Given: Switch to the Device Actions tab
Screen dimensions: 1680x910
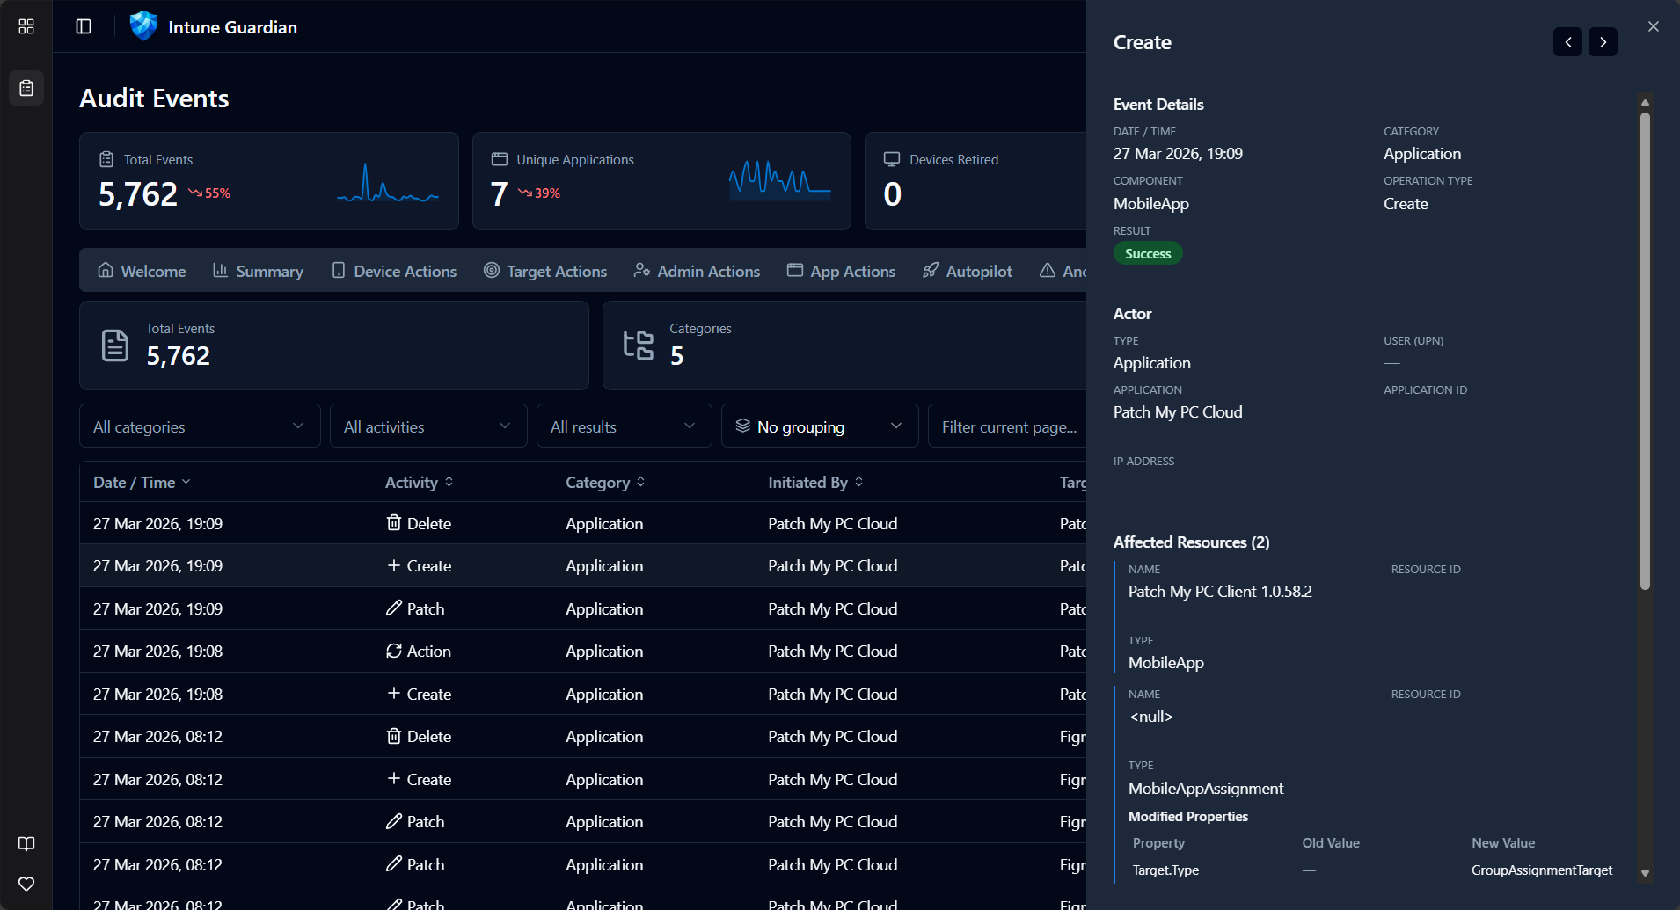Looking at the screenshot, I should [394, 271].
